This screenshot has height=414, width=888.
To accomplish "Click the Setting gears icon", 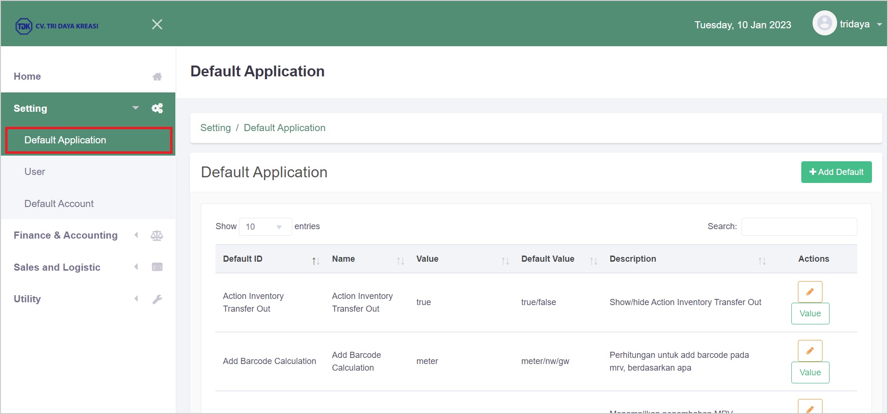I will [157, 108].
